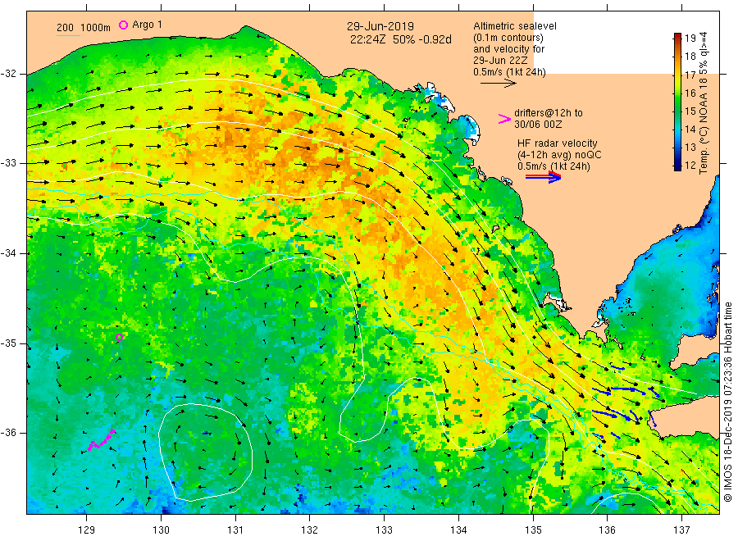Click the '(0.1m contours)' legend text
The width and height of the screenshot is (738, 541).
(508, 38)
